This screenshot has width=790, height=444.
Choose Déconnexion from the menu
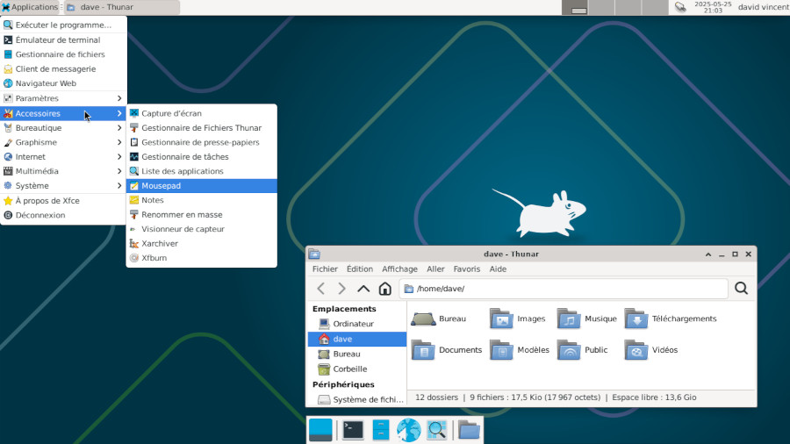[x=63, y=215]
